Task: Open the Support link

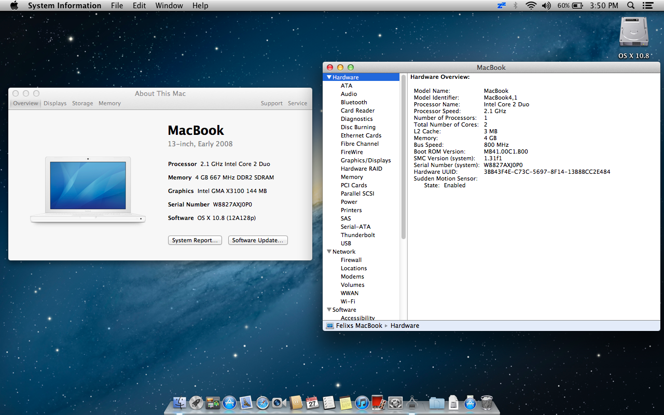Action: (272, 103)
